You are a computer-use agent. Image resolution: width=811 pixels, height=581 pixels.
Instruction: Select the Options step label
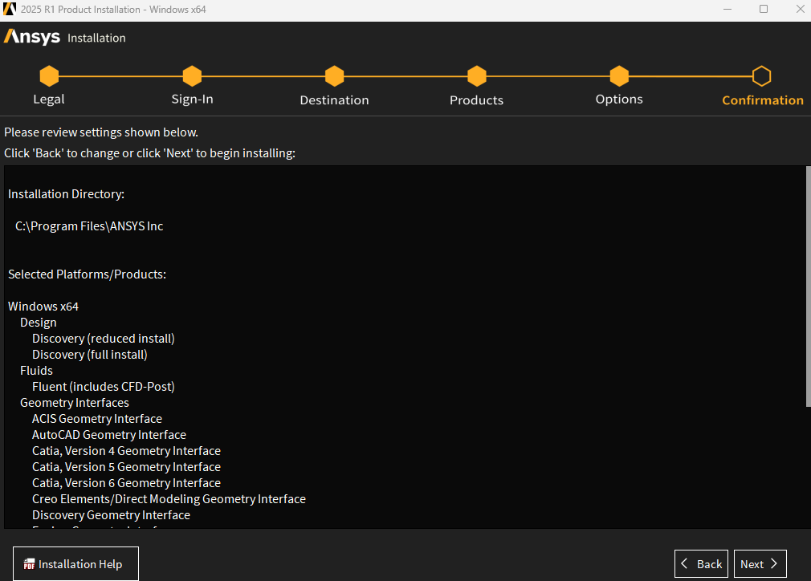[619, 100]
